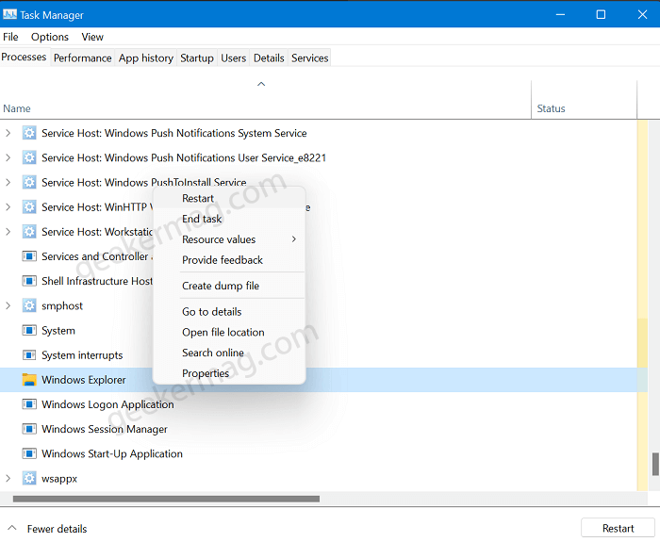Viewport: 660px width, 542px height.
Task: Choose Open file location option
Action: (x=229, y=333)
